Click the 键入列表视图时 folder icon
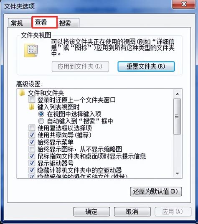 pos(32,107)
